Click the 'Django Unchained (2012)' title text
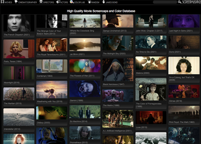Viewport: 201px width, 144px height. coord(115,31)
